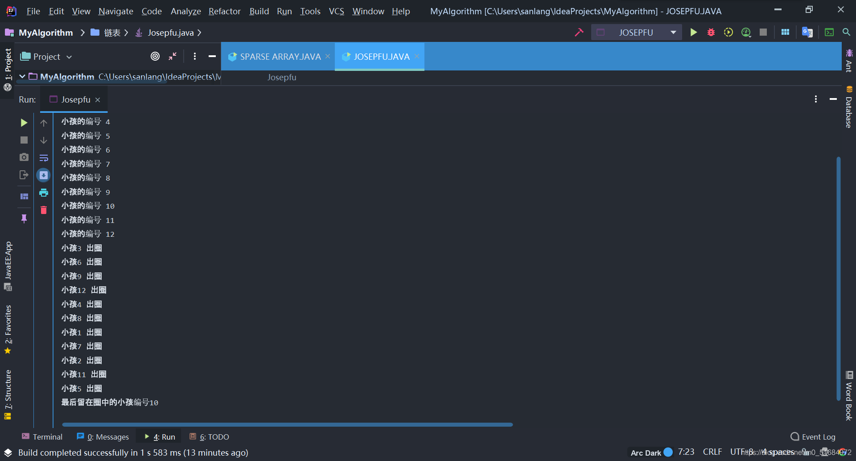Pin the Run tab with the pin icon
This screenshot has width=856, height=461.
pos(24,218)
